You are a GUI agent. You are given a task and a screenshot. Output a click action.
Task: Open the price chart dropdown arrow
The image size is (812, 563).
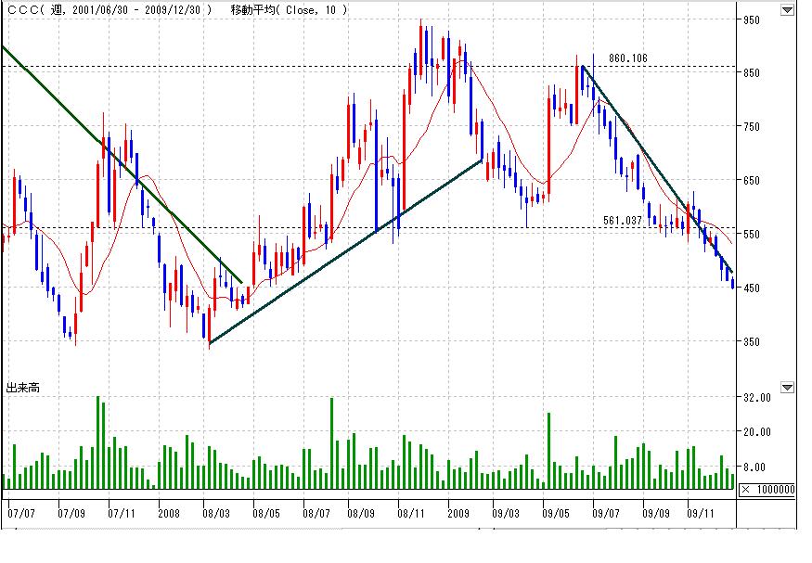click(787, 10)
